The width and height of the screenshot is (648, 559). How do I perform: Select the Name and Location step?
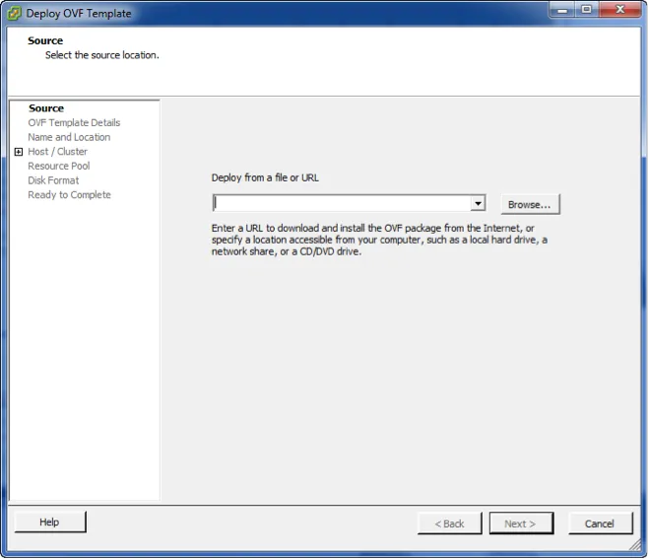(x=69, y=137)
